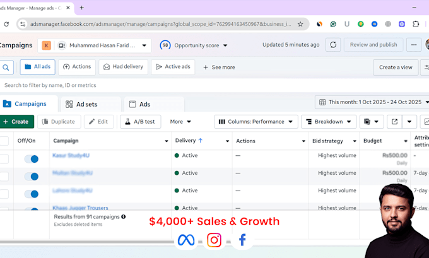Open the Bid strategy column dropdown arrow
The image size is (429, 258).
coord(355,141)
